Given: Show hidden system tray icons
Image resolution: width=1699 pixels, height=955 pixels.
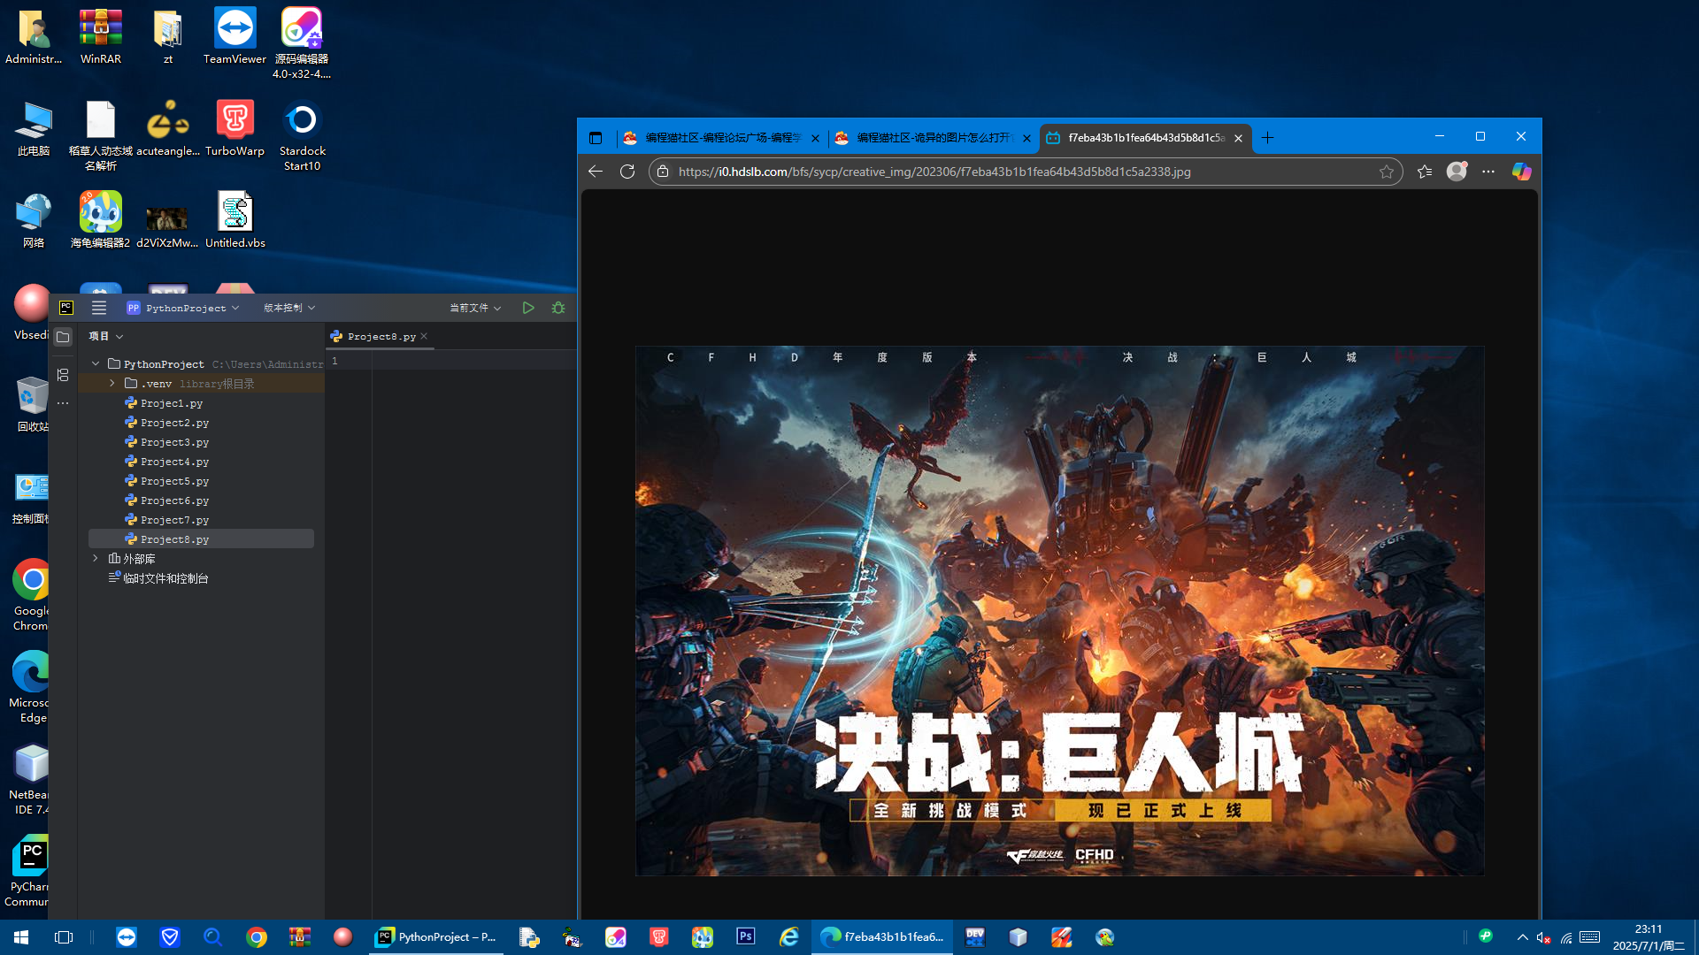Looking at the screenshot, I should tap(1522, 937).
